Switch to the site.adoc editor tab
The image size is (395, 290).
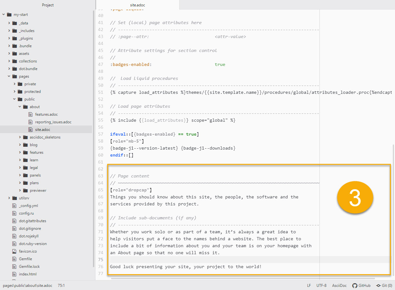[137, 5]
